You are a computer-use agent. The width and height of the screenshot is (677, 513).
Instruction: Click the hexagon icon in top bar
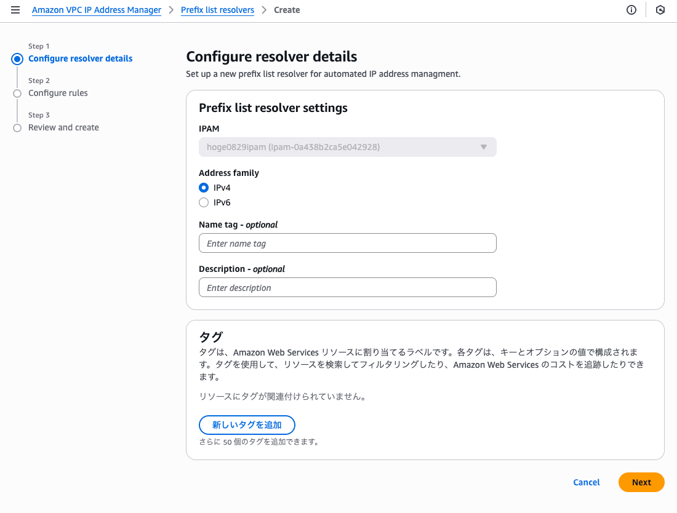point(660,10)
